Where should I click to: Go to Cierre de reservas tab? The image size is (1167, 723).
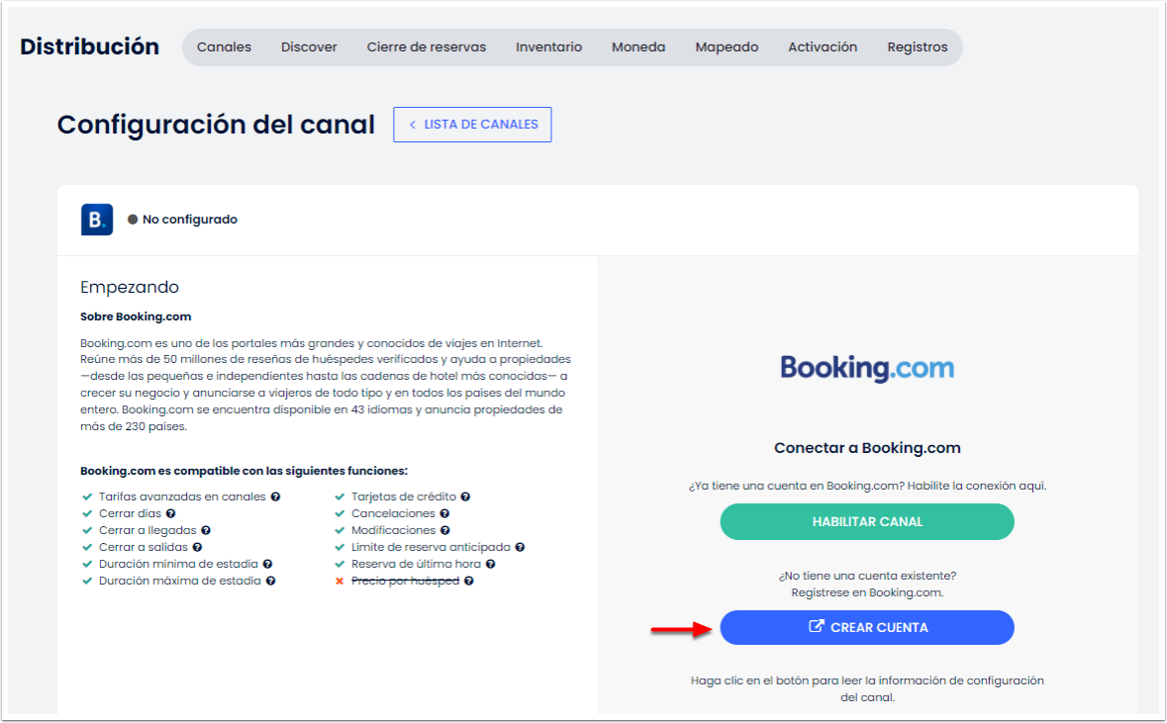[x=427, y=46]
